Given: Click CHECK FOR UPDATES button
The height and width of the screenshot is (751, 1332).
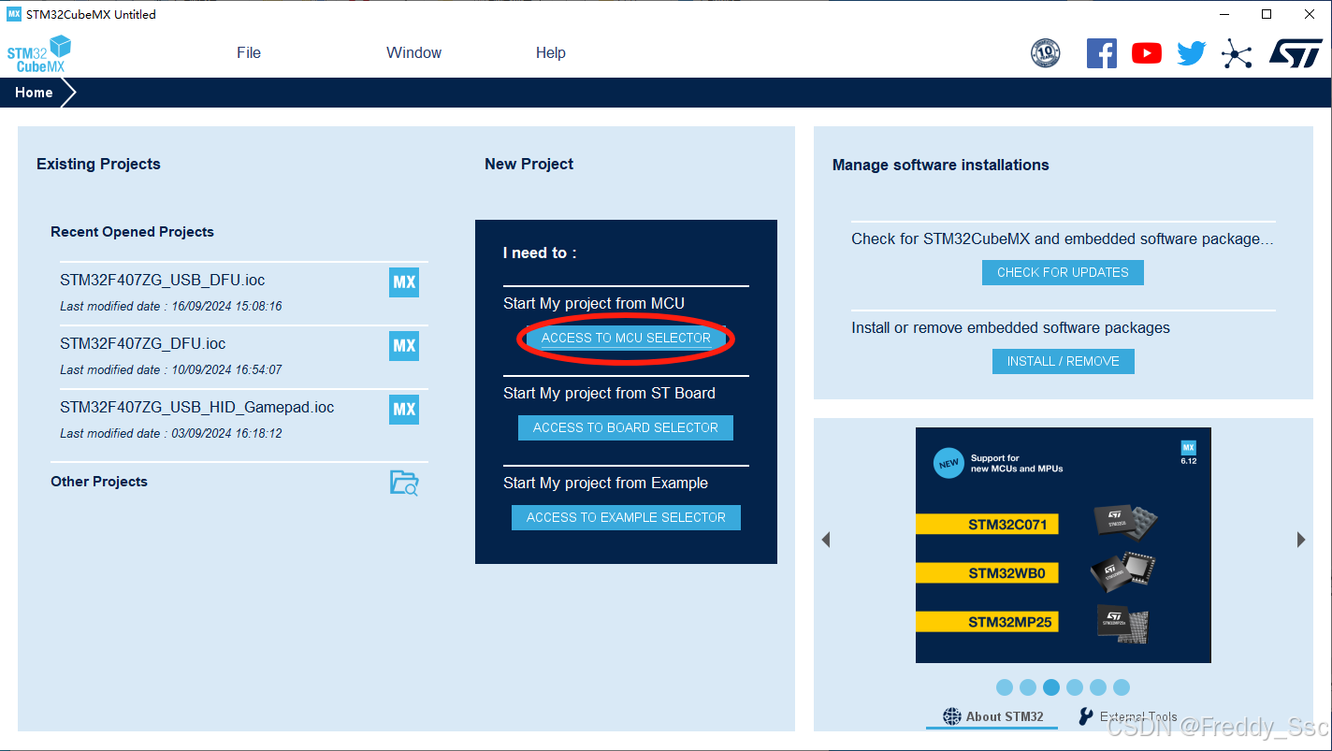Looking at the screenshot, I should [1063, 272].
